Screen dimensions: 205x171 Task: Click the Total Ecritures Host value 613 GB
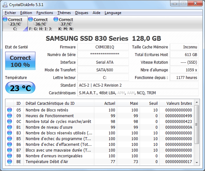(x=184, y=54)
